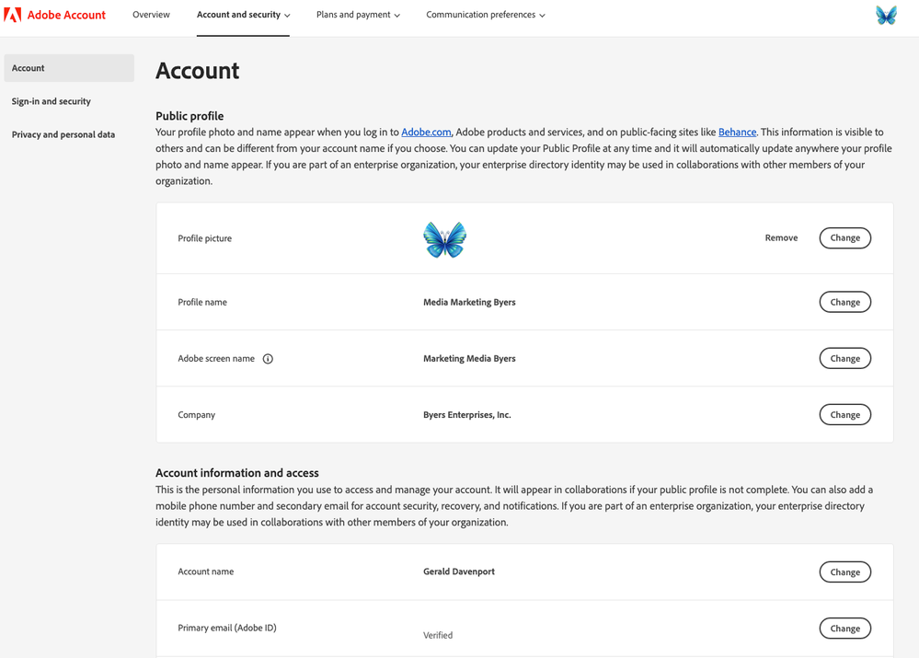Change the Profile name
Viewport: 919px width, 658px height.
pos(845,302)
